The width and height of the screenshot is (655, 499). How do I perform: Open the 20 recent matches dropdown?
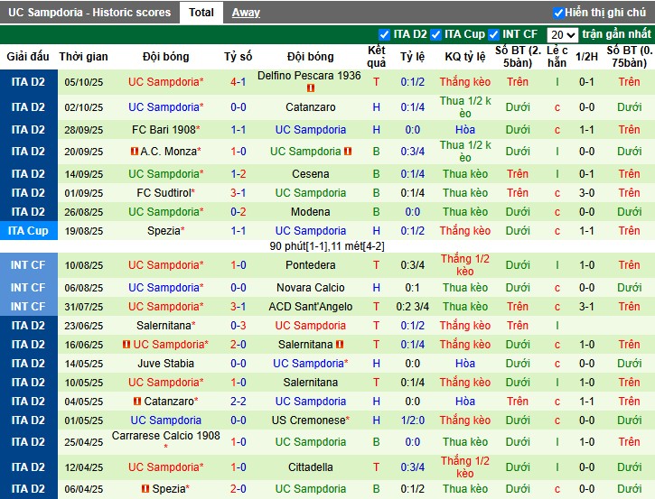[562, 35]
